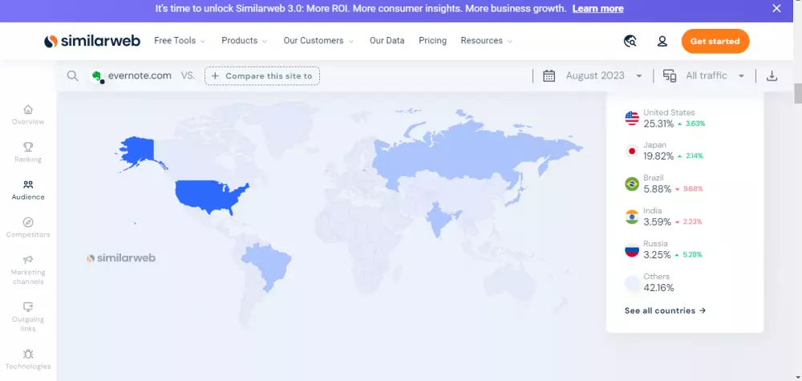Screen dimensions: 802x381
Task: Click the Russia flag icon
Action: click(x=632, y=250)
